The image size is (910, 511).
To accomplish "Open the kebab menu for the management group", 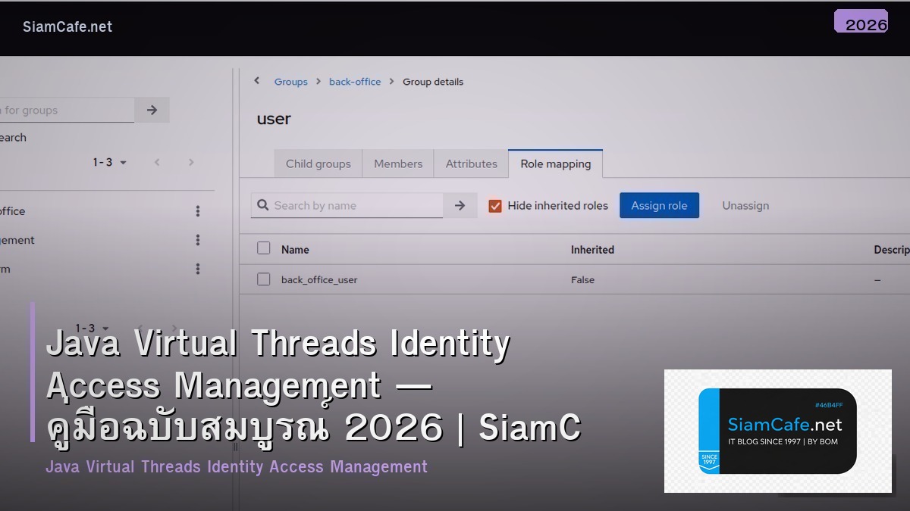I will [x=197, y=240].
